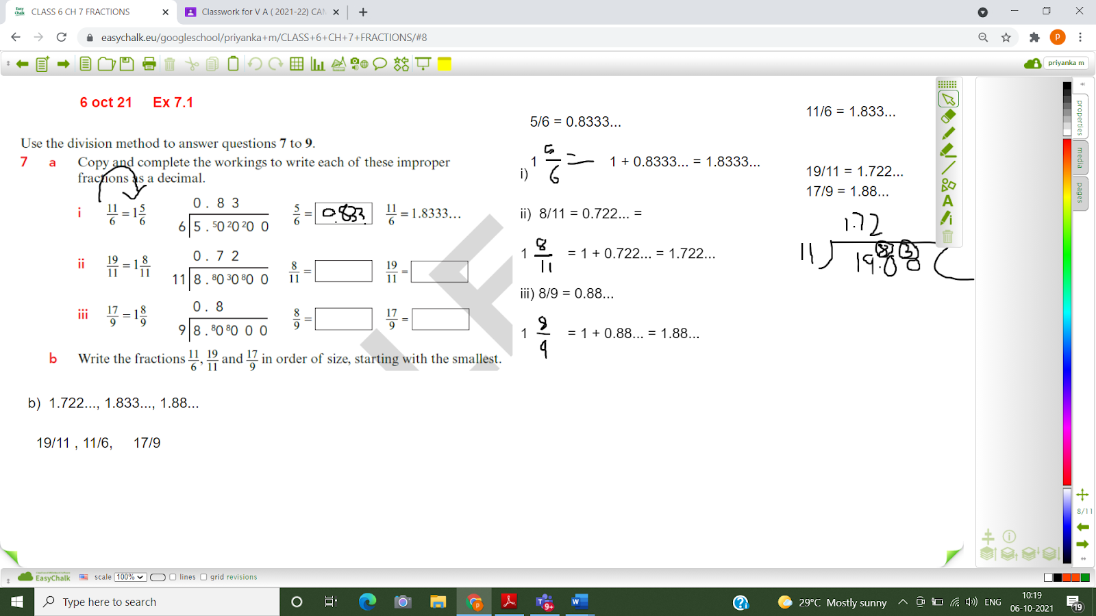Select the straight Line tool
The image size is (1096, 616).
tap(948, 167)
